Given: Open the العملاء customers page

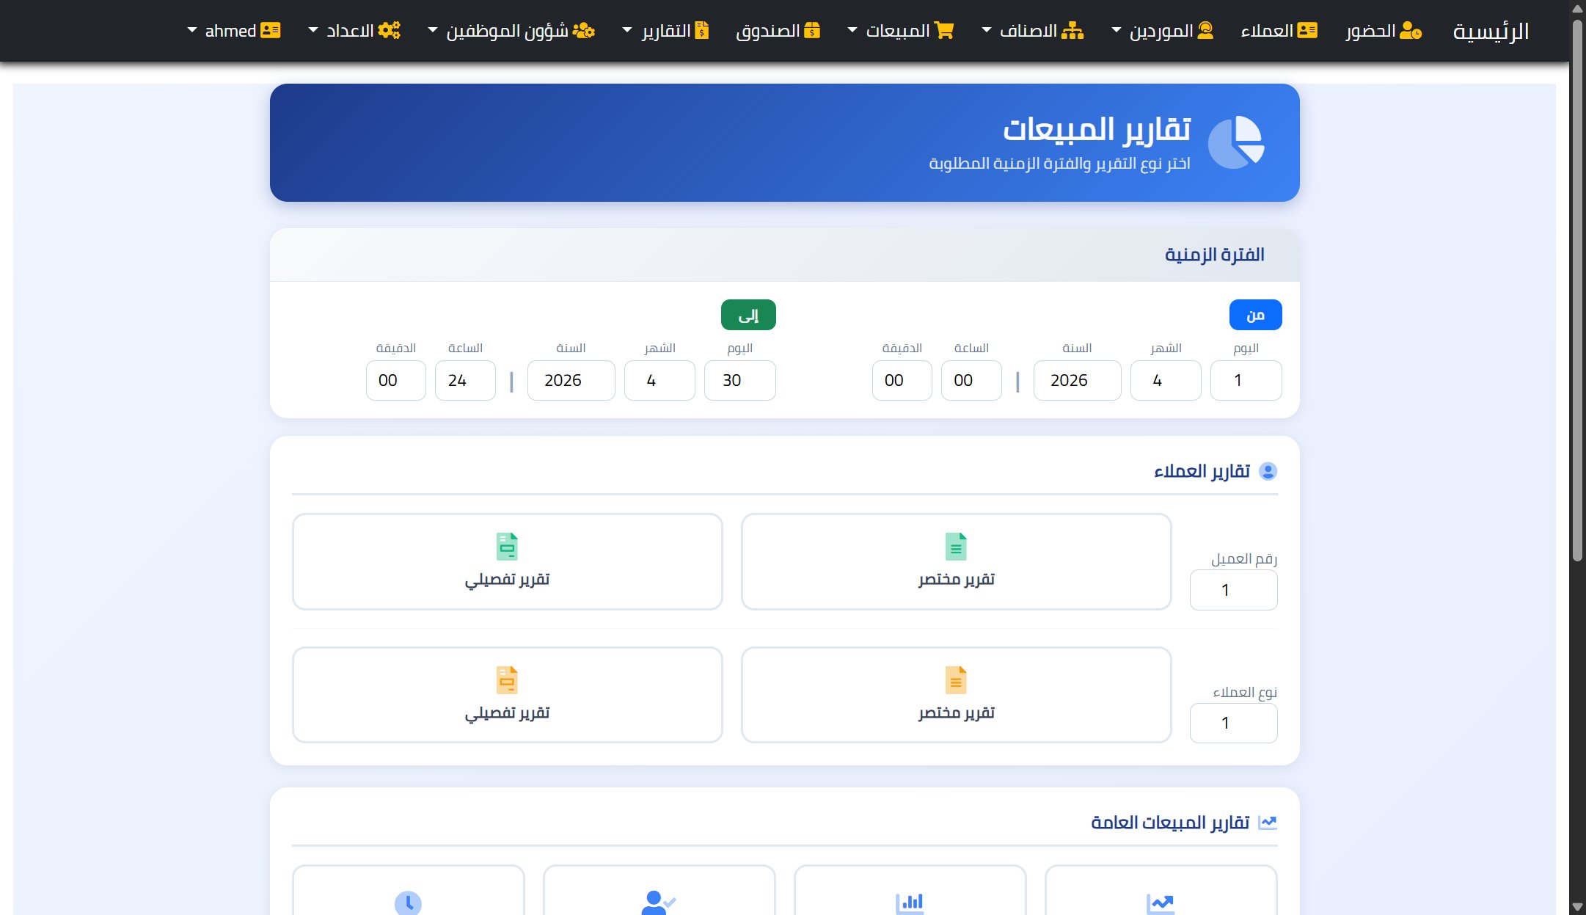Looking at the screenshot, I should pos(1279,31).
